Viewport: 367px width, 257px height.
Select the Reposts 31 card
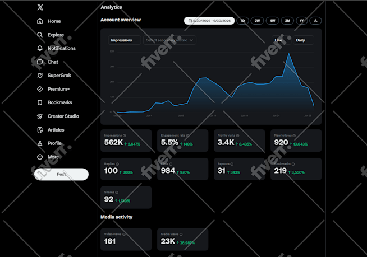(239, 169)
